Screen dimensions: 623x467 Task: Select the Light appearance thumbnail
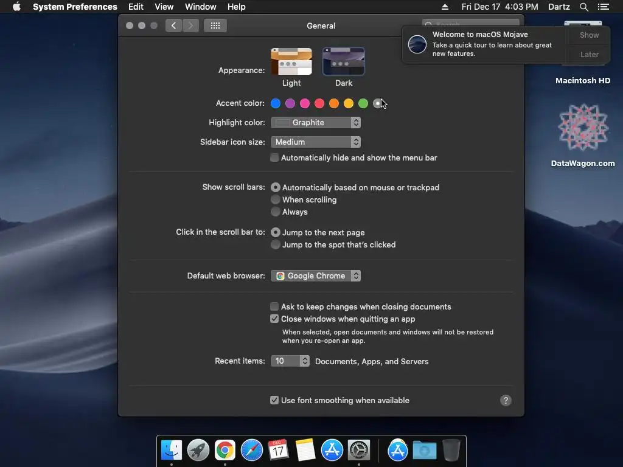pos(291,61)
